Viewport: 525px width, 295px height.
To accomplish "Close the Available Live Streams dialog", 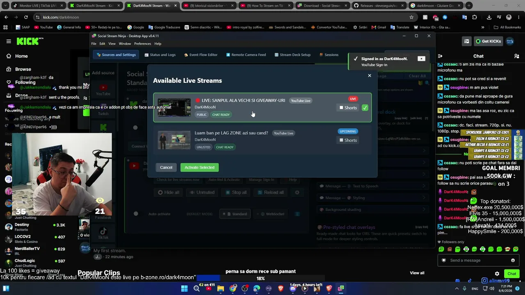I will 370,75.
